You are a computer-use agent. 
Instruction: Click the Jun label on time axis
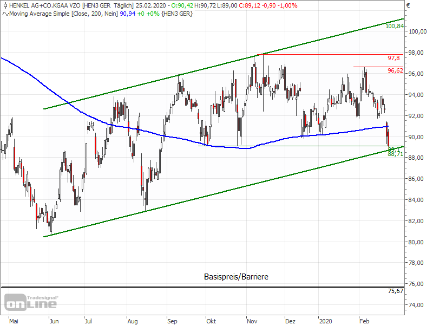[x=54, y=321]
